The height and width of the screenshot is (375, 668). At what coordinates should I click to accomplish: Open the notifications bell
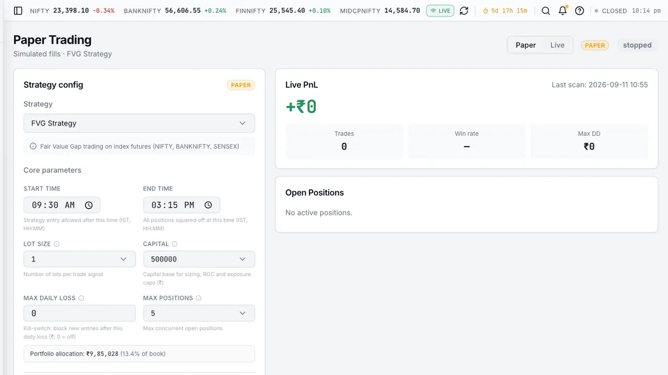tap(563, 11)
